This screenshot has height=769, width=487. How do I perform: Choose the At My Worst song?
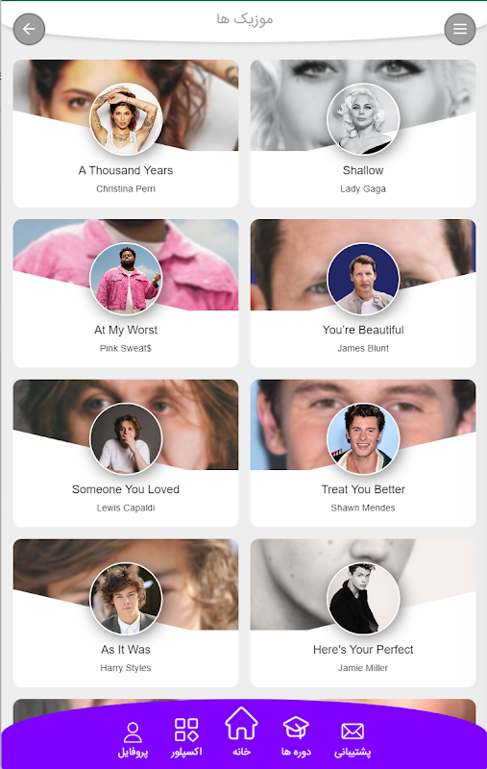click(126, 330)
